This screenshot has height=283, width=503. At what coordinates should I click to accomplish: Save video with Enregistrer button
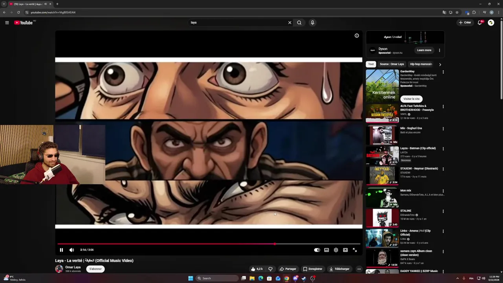pos(313,269)
